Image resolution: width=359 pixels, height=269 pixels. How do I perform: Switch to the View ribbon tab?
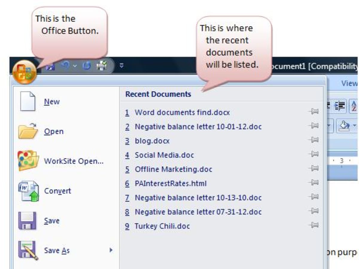[x=349, y=83]
